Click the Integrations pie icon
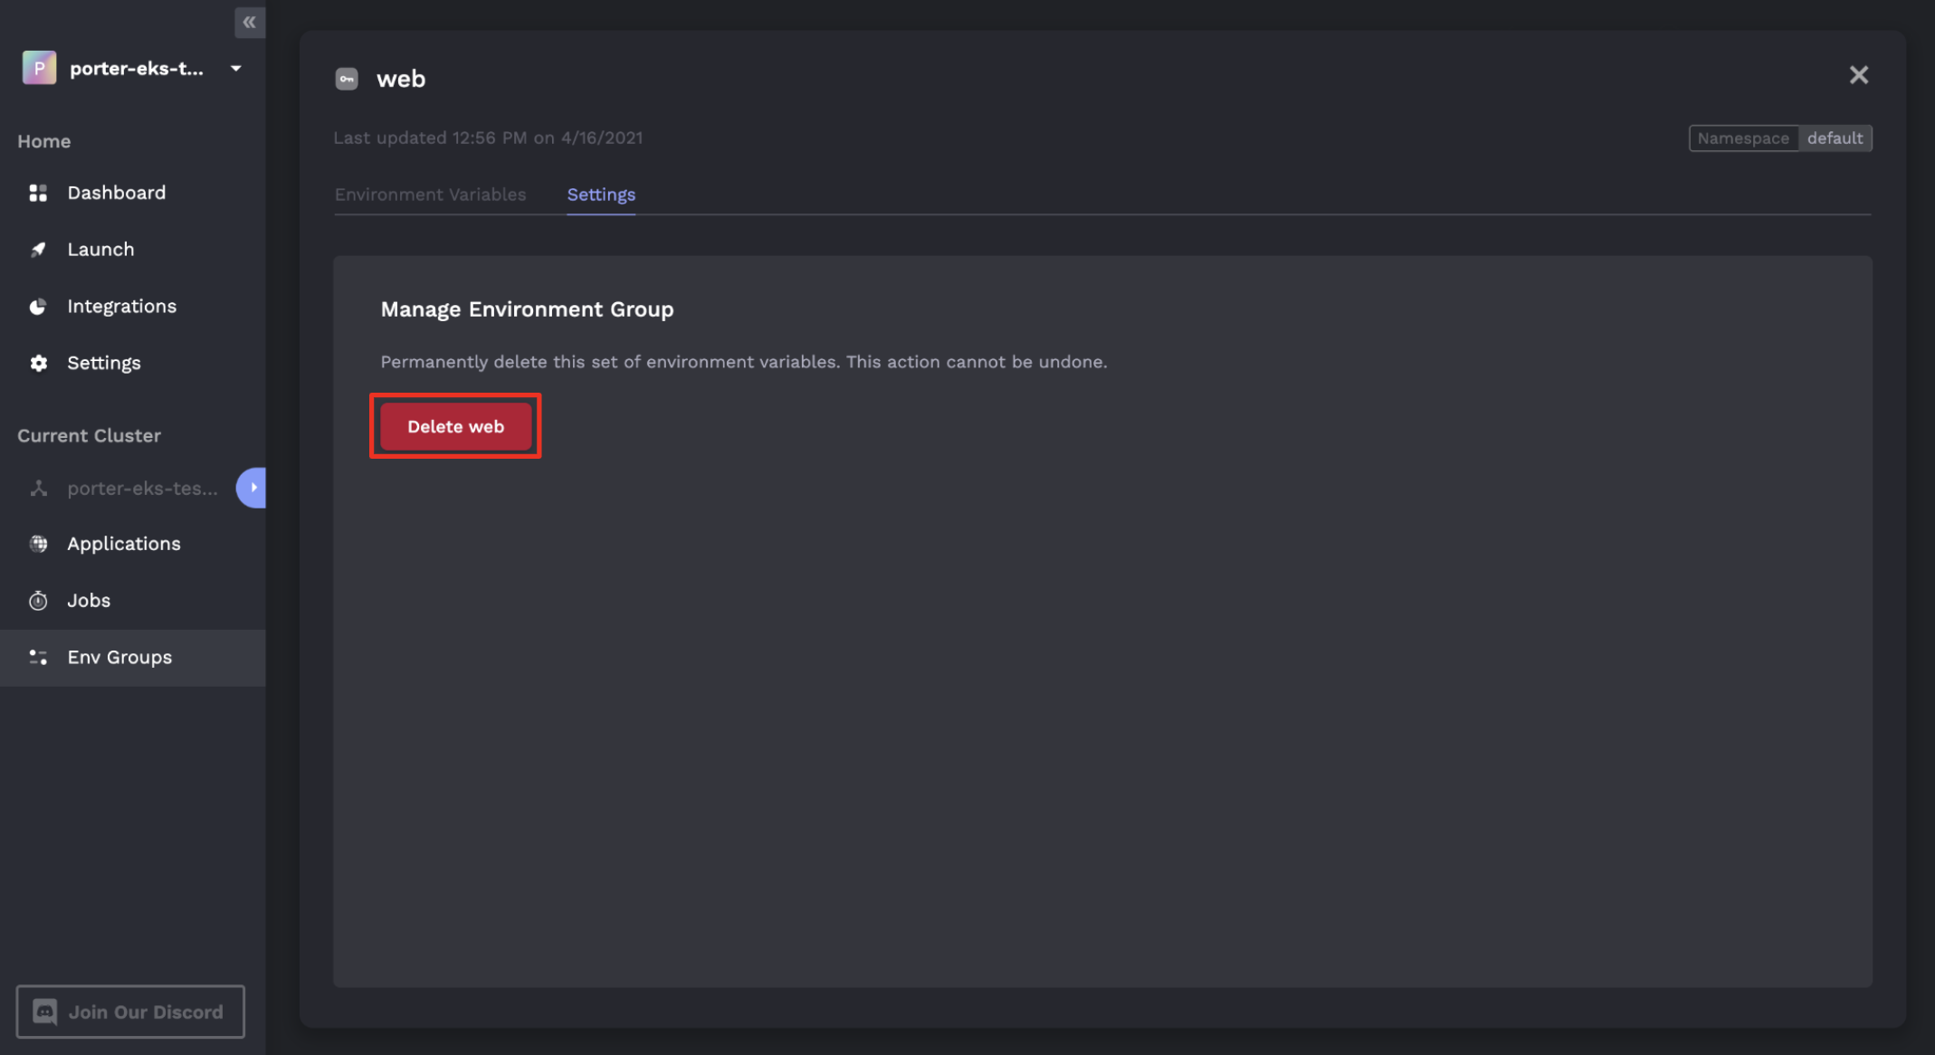 (x=38, y=307)
